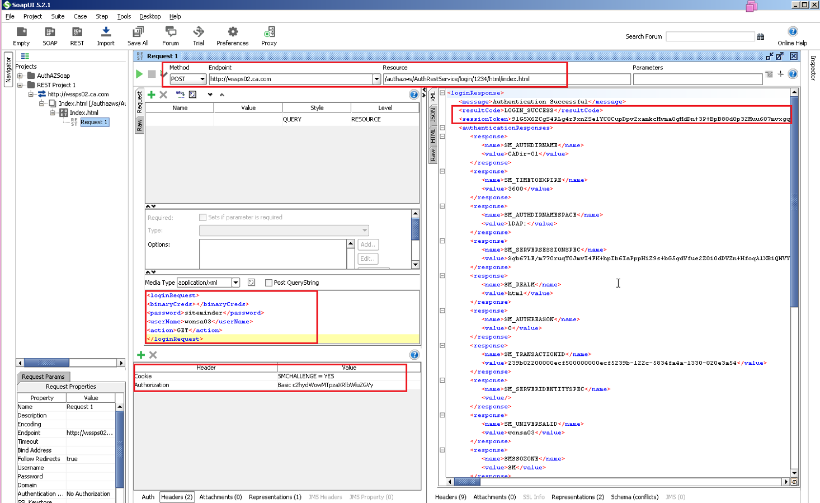Open Preferences from the toolbar
Viewport: 820px width, 503px height.
(233, 36)
